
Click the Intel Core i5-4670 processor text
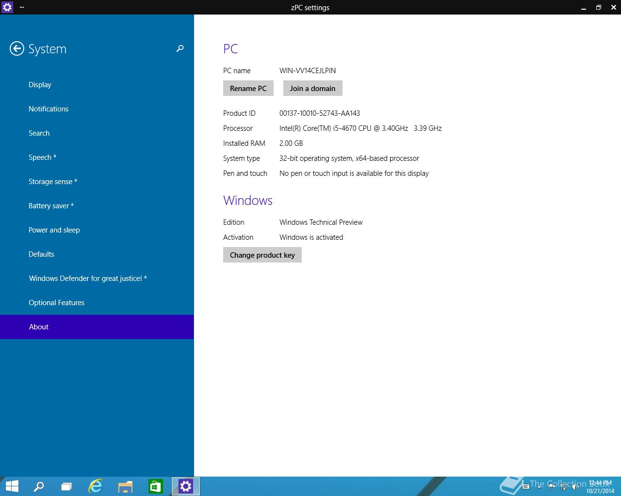(360, 128)
